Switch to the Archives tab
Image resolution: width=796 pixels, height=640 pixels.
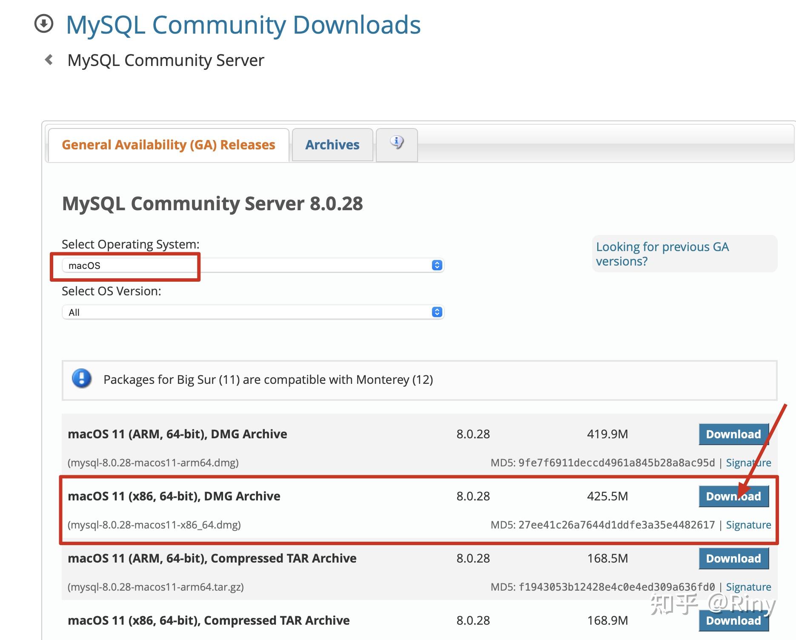332,145
